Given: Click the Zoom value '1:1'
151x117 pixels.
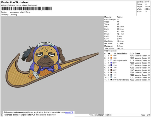Looking at the screenshot, I should 146,12.
